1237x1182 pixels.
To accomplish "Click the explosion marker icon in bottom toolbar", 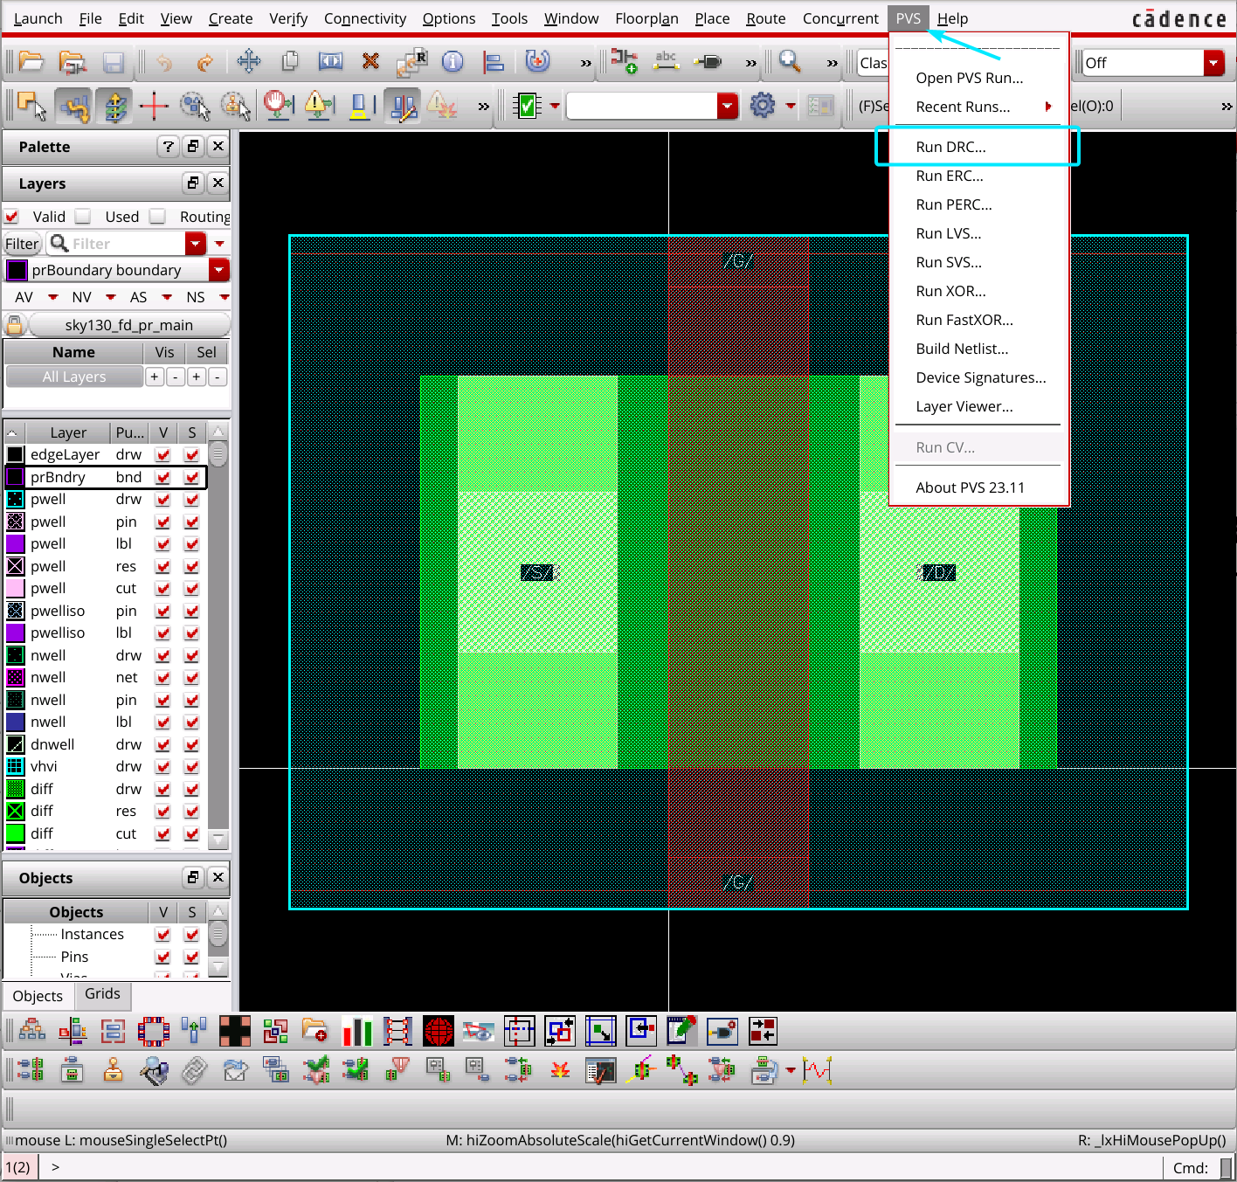I will 560,1070.
